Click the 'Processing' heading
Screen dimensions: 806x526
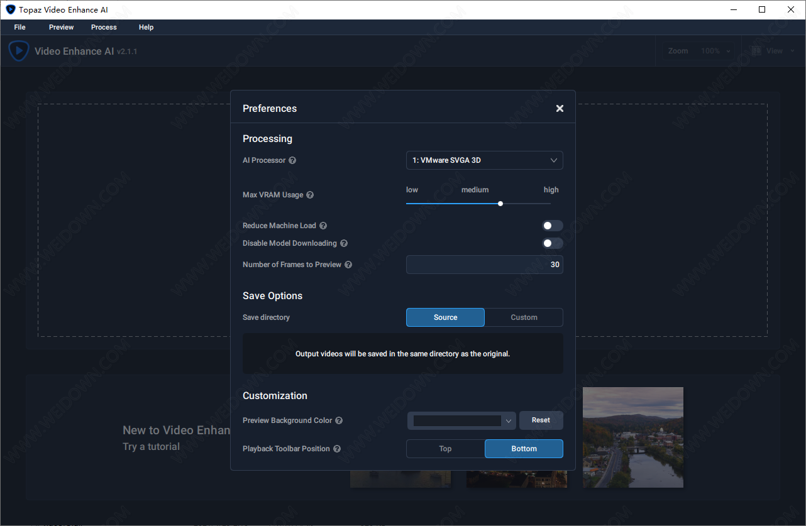pos(267,139)
